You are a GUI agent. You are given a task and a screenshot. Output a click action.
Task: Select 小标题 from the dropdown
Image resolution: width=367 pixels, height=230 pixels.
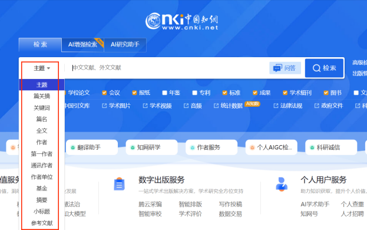tap(42, 212)
